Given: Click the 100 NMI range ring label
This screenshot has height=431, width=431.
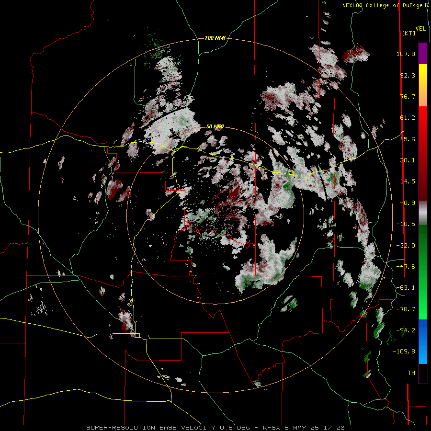Looking at the screenshot, I should (215, 38).
